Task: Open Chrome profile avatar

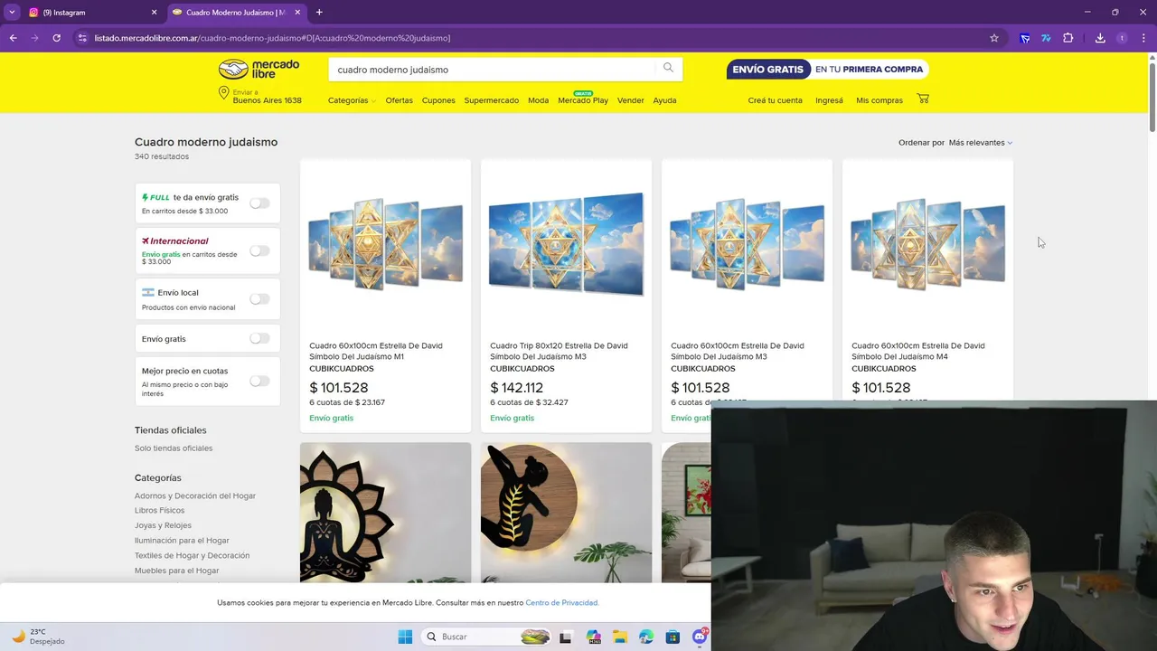Action: (1122, 38)
